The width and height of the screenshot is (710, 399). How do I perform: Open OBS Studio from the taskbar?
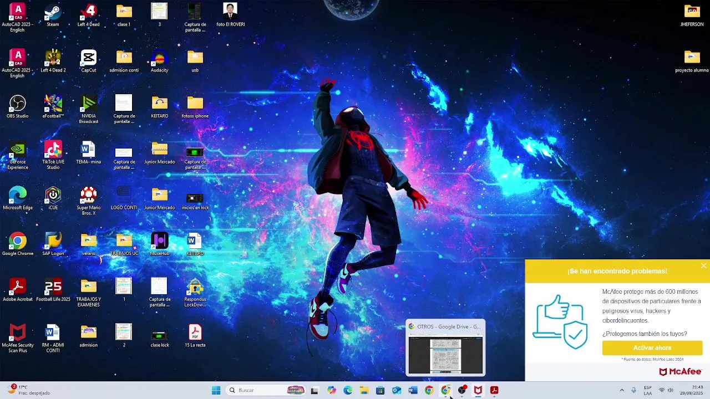[x=461, y=390]
